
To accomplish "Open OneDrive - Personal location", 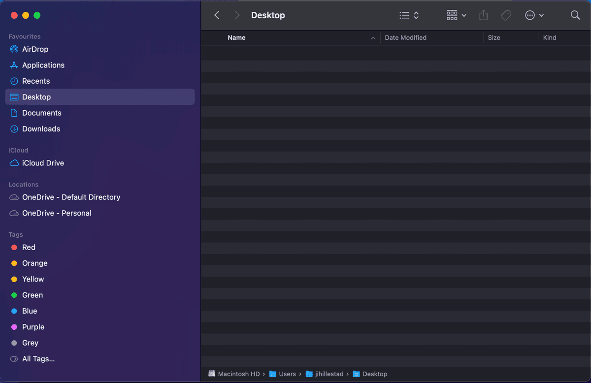I will 57,213.
